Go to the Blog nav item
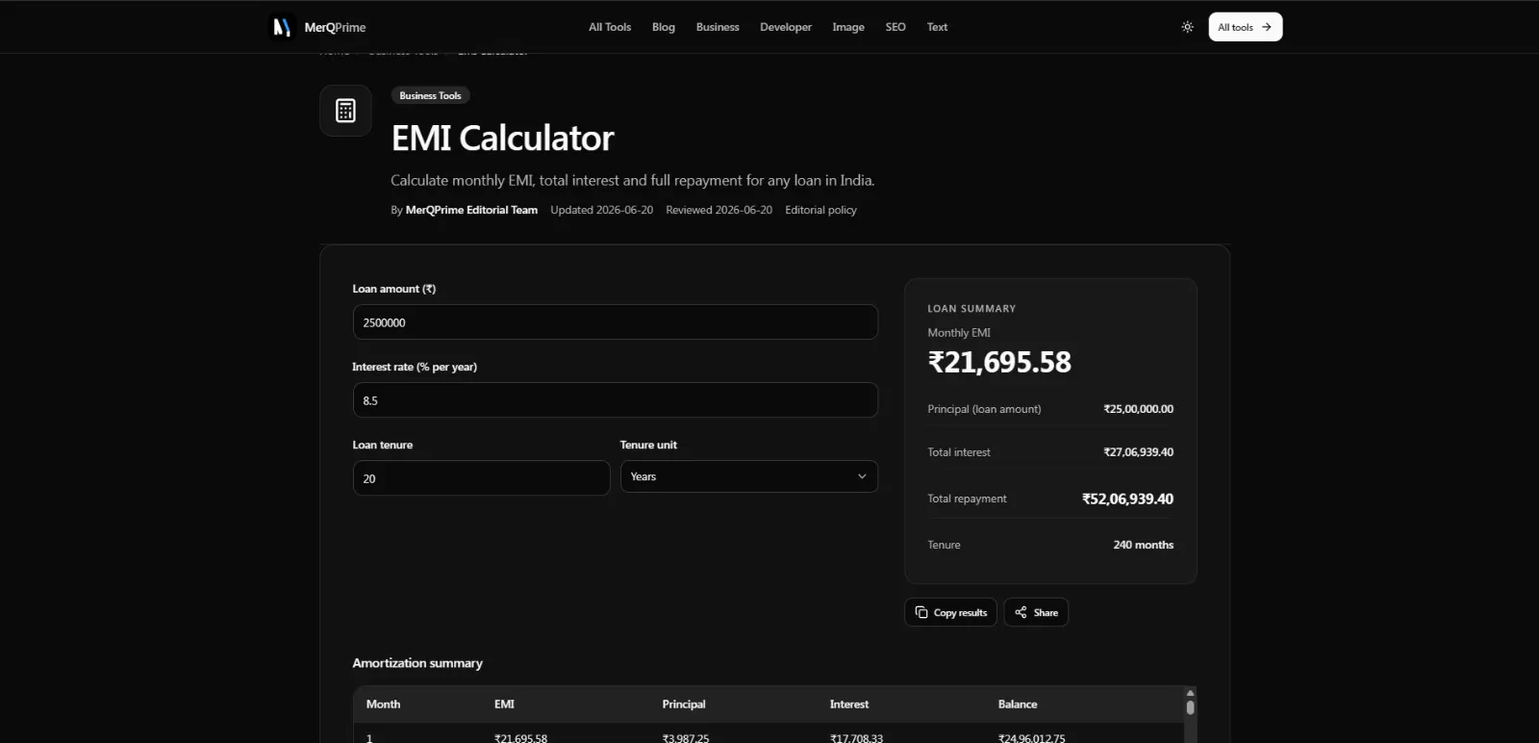Image resolution: width=1539 pixels, height=743 pixels. click(x=664, y=27)
